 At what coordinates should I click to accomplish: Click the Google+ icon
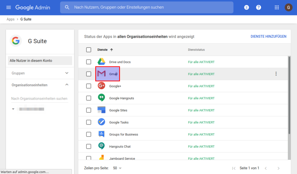pos(101,86)
